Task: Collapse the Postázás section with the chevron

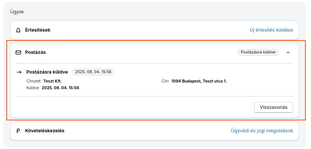Action: click(288, 52)
